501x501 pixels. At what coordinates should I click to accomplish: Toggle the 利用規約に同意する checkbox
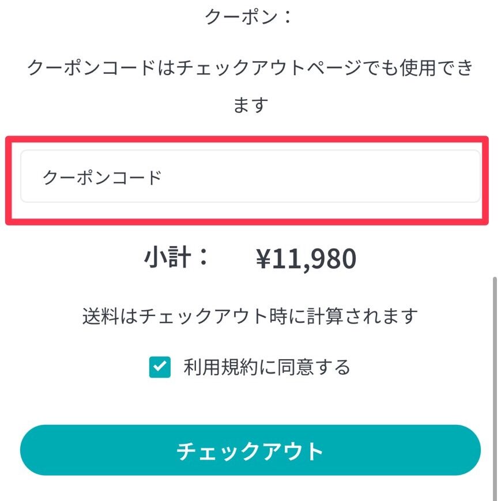click(x=160, y=367)
